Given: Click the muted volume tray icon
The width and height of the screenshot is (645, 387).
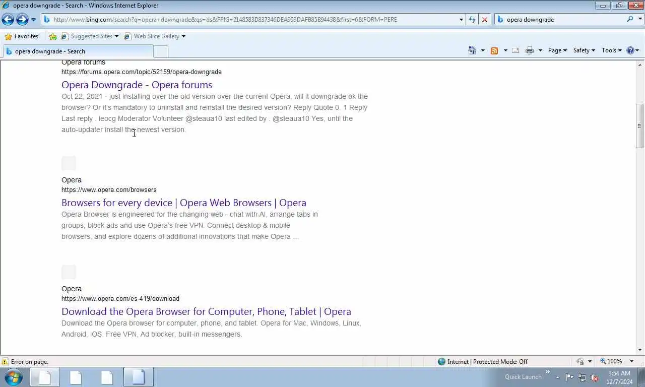Looking at the screenshot, I should (594, 377).
